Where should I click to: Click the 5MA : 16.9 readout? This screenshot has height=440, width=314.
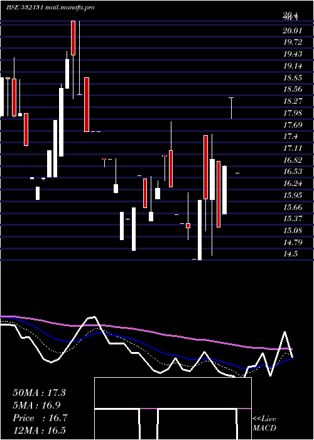coord(36,405)
